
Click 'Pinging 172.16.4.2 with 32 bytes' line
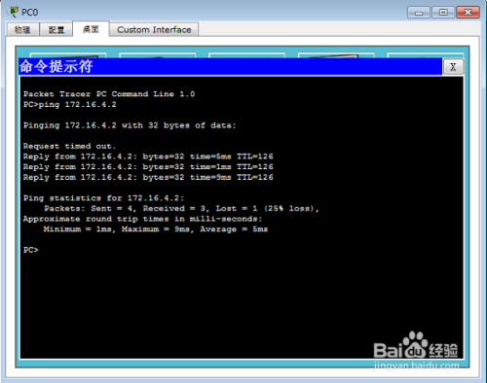[x=130, y=125]
